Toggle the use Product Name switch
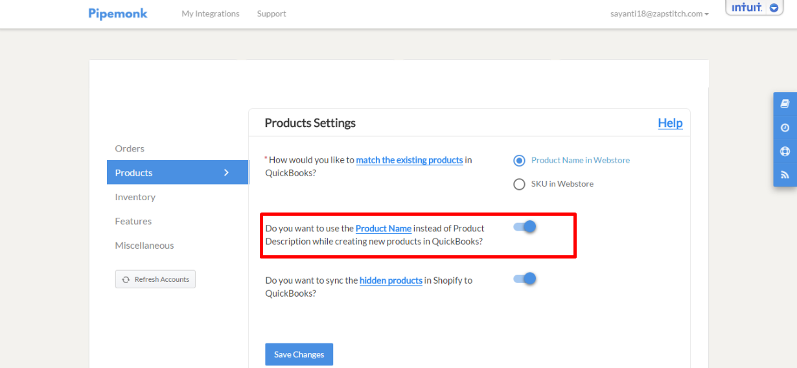 pyautogui.click(x=525, y=227)
